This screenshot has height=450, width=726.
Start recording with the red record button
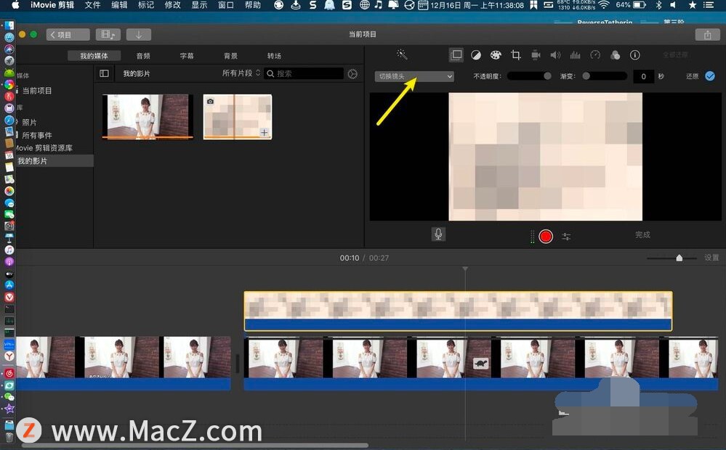pyautogui.click(x=546, y=237)
